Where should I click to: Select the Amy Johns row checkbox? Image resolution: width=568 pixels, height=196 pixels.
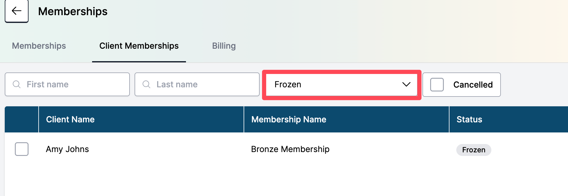22,149
